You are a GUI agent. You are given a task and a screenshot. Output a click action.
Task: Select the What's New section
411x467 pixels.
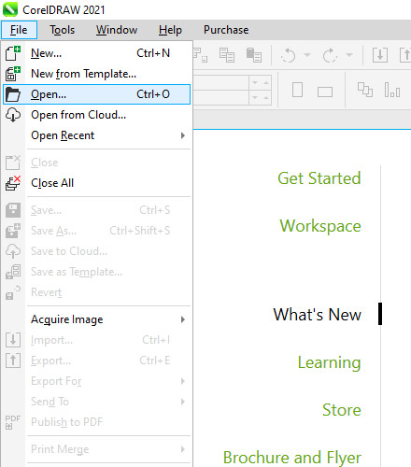point(318,315)
